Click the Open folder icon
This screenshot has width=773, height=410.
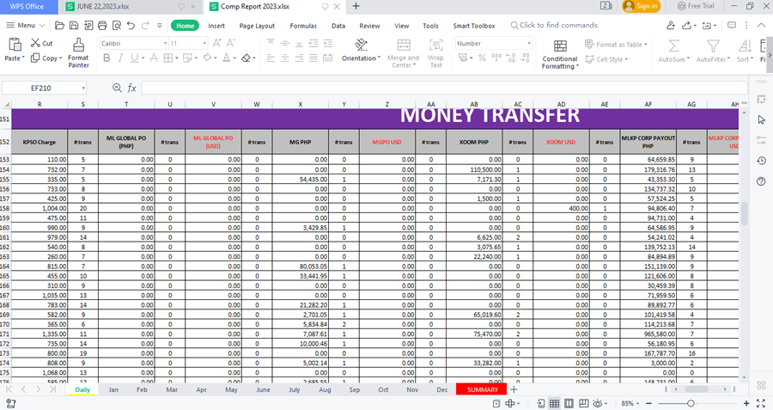(59, 26)
